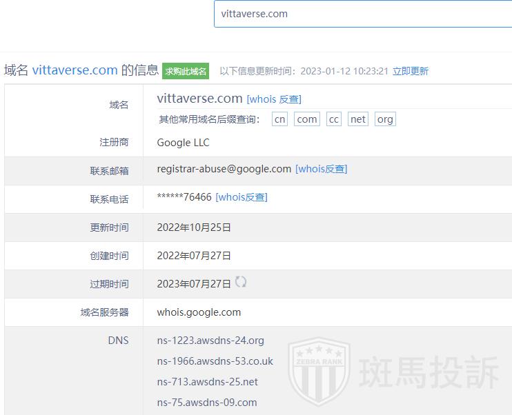Select the com domain suffix
Image resolution: width=512 pixels, height=415 pixels.
pos(307,119)
